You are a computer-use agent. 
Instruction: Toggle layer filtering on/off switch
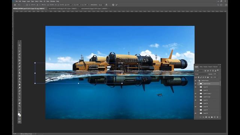218,70
